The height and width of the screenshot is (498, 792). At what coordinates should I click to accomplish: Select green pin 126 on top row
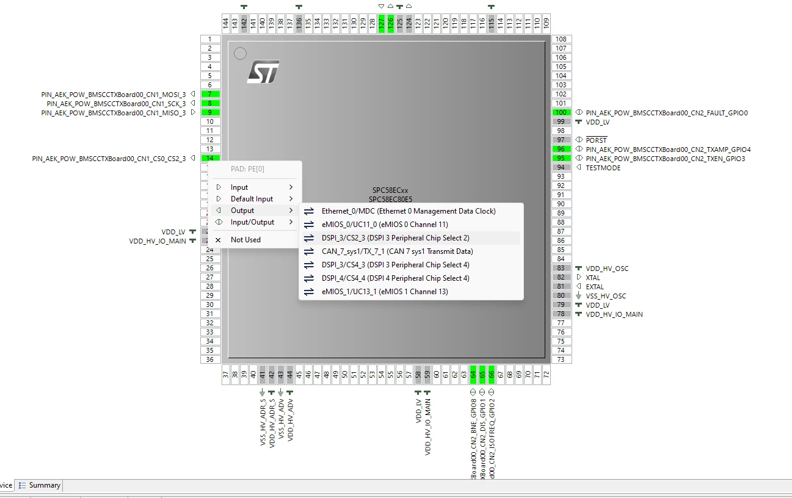(x=391, y=24)
